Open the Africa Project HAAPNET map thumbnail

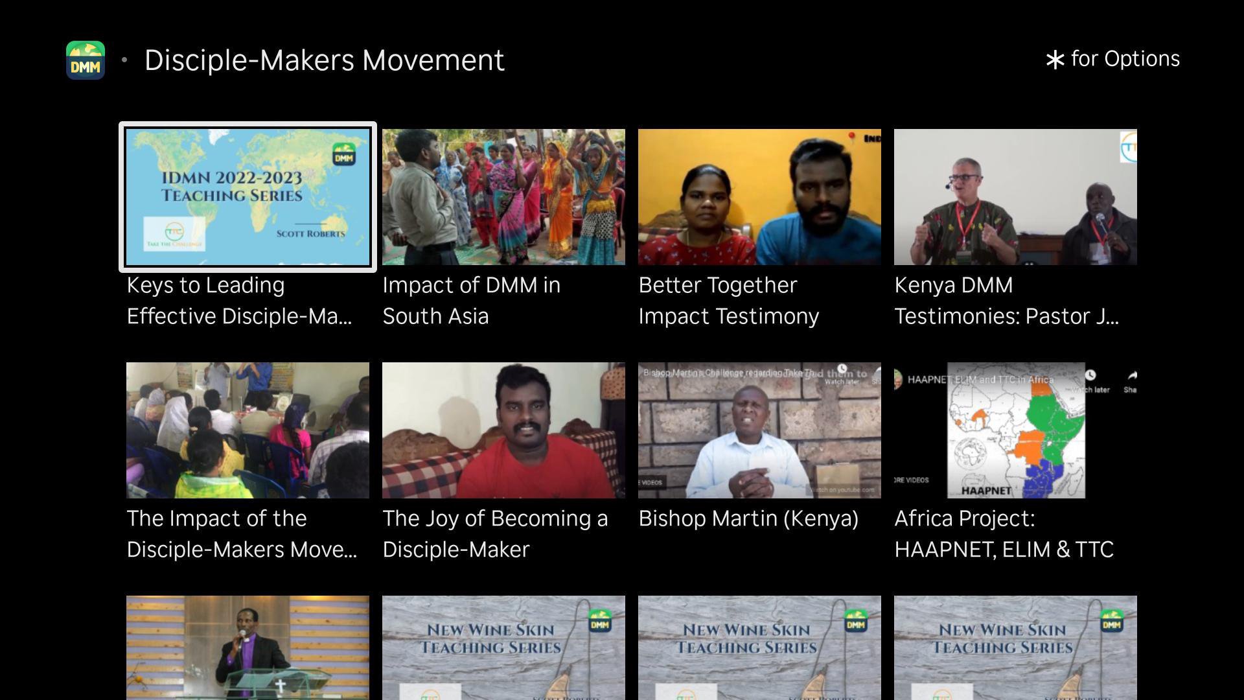click(1015, 430)
